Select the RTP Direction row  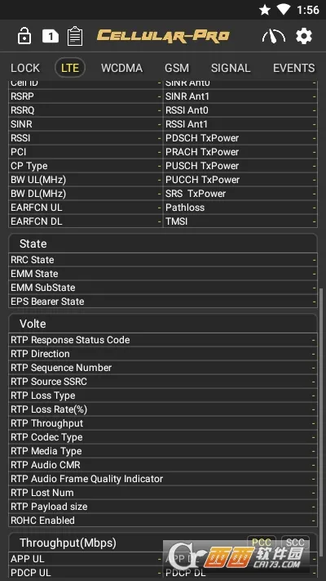click(x=163, y=354)
